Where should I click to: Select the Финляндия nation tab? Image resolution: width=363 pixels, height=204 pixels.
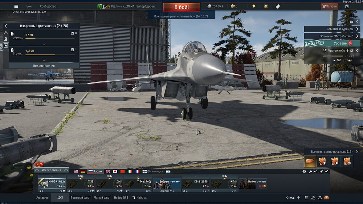(153, 171)
